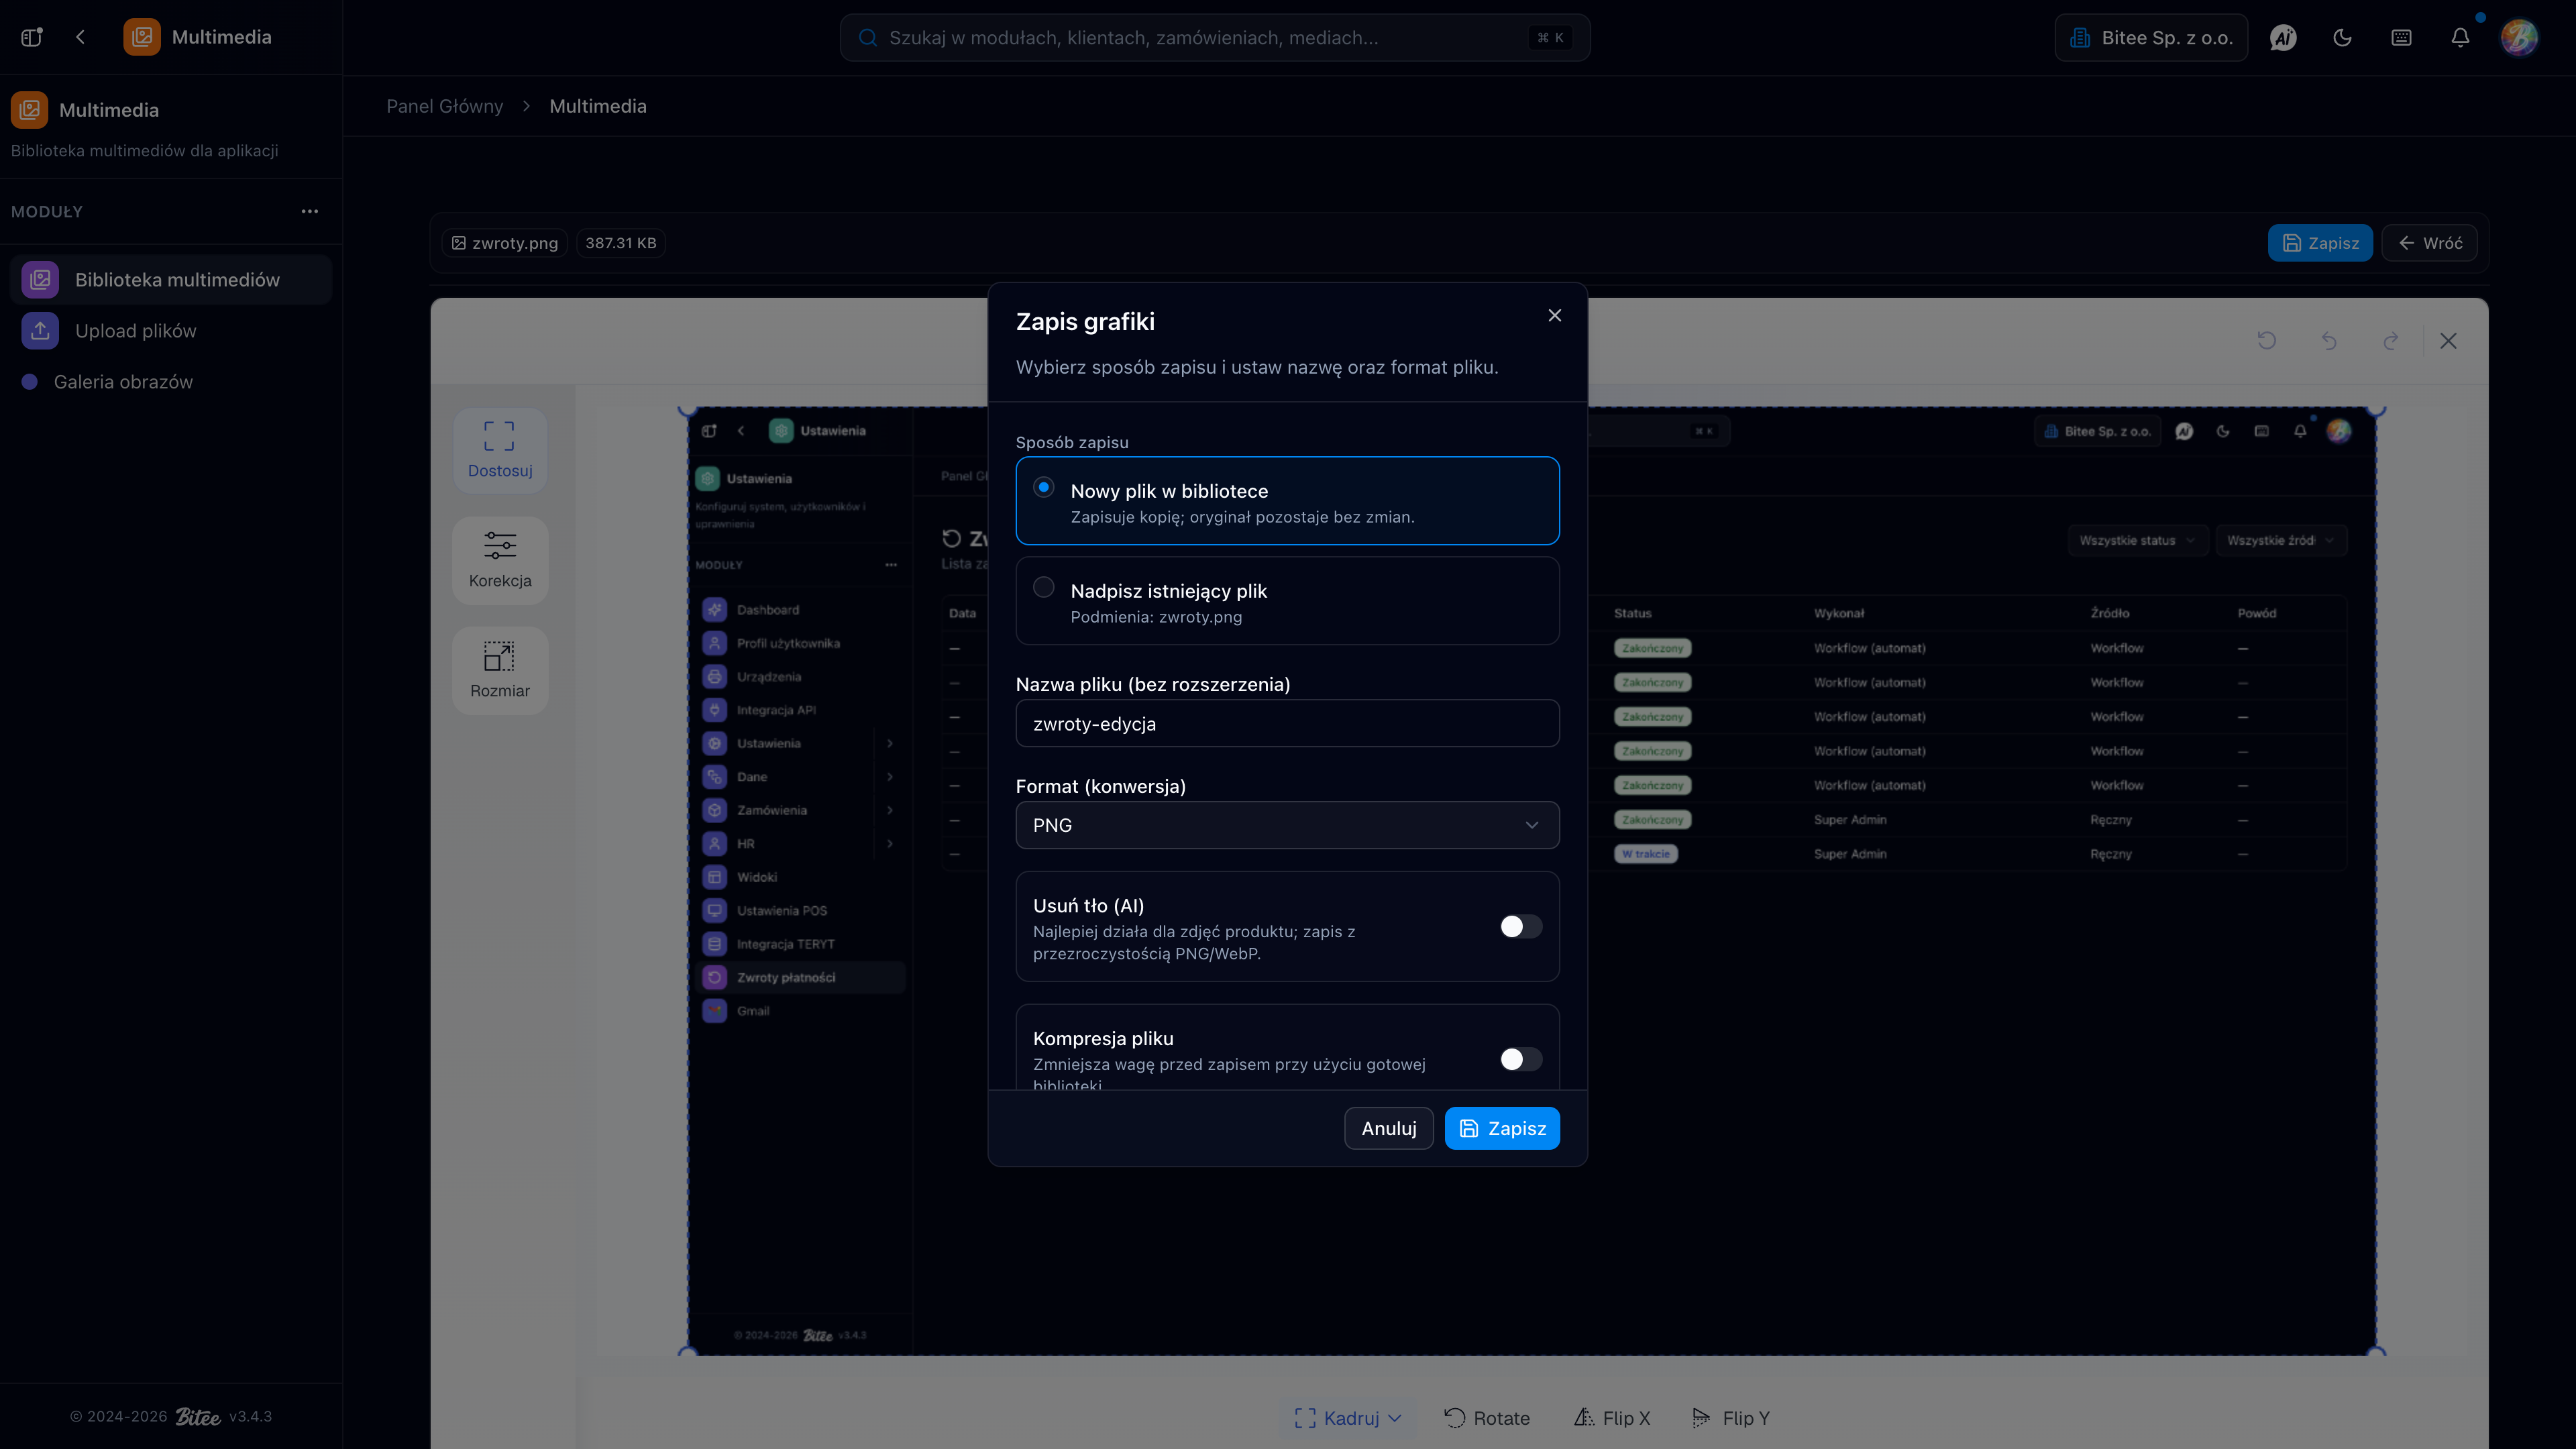The width and height of the screenshot is (2576, 1449).
Task: Enable the Usuń tło (AI) switch
Action: (1521, 926)
